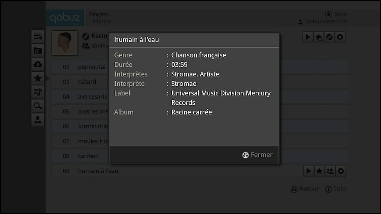Image resolution: width=381 pixels, height=214 pixels.
Task: Open the queue list sidebar icon
Action: [x=38, y=37]
